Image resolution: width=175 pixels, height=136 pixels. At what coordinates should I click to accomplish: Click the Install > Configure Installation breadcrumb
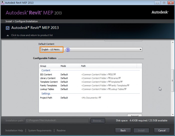coord(21,21)
